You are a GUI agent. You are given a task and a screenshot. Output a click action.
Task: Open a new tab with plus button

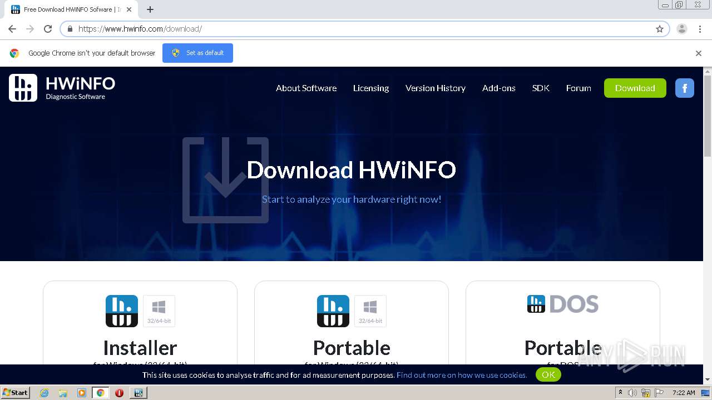coord(150,9)
